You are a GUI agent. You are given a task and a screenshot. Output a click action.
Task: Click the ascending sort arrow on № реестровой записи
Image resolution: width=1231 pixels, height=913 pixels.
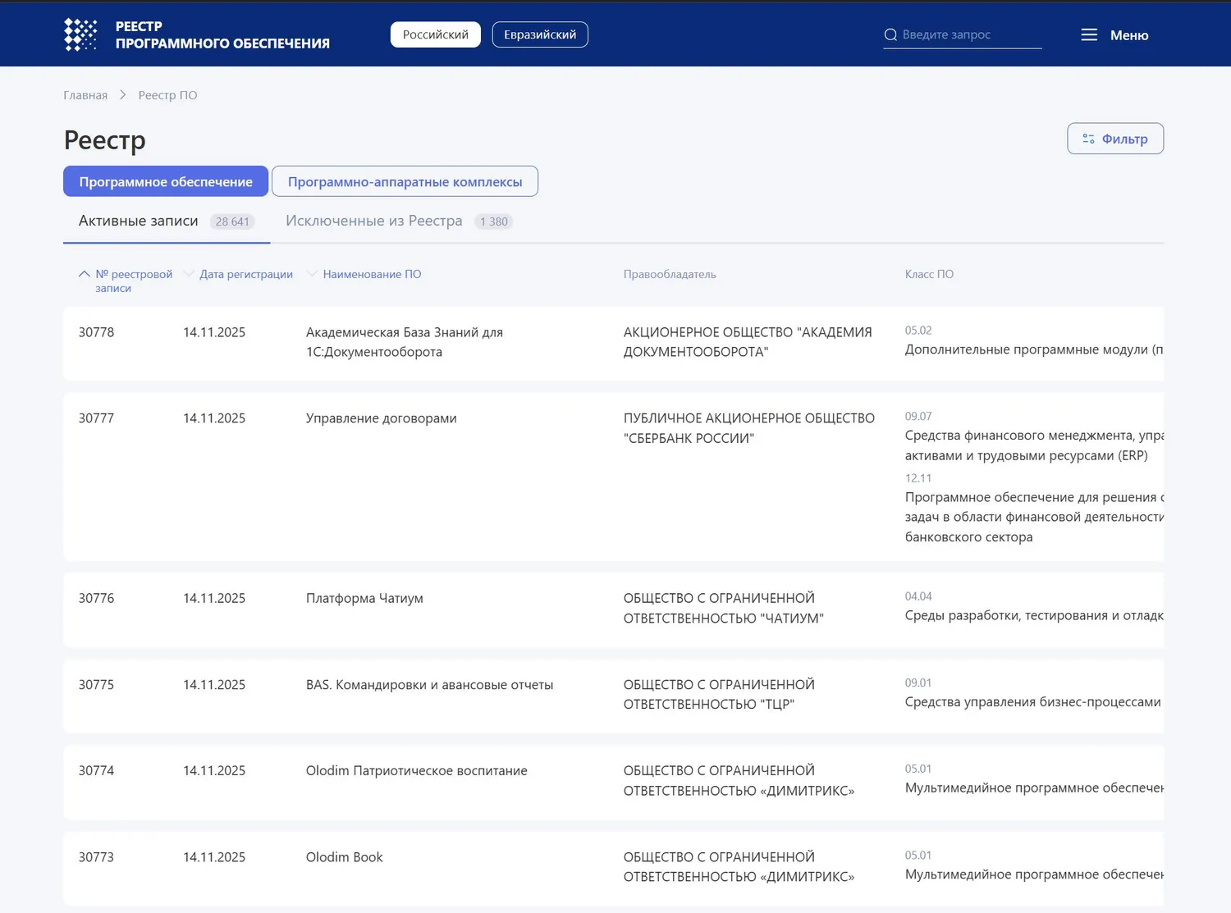click(83, 273)
